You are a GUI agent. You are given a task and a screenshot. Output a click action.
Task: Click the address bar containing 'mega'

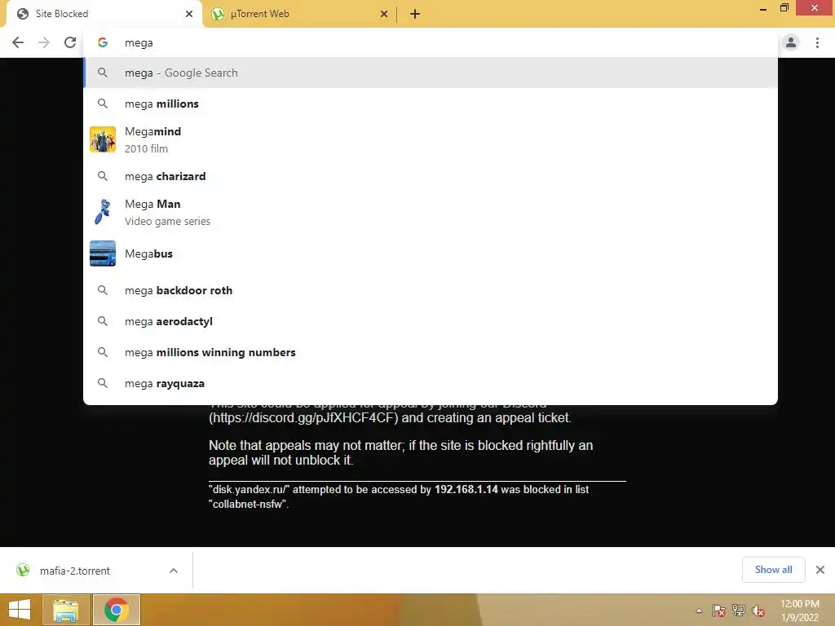pos(431,42)
